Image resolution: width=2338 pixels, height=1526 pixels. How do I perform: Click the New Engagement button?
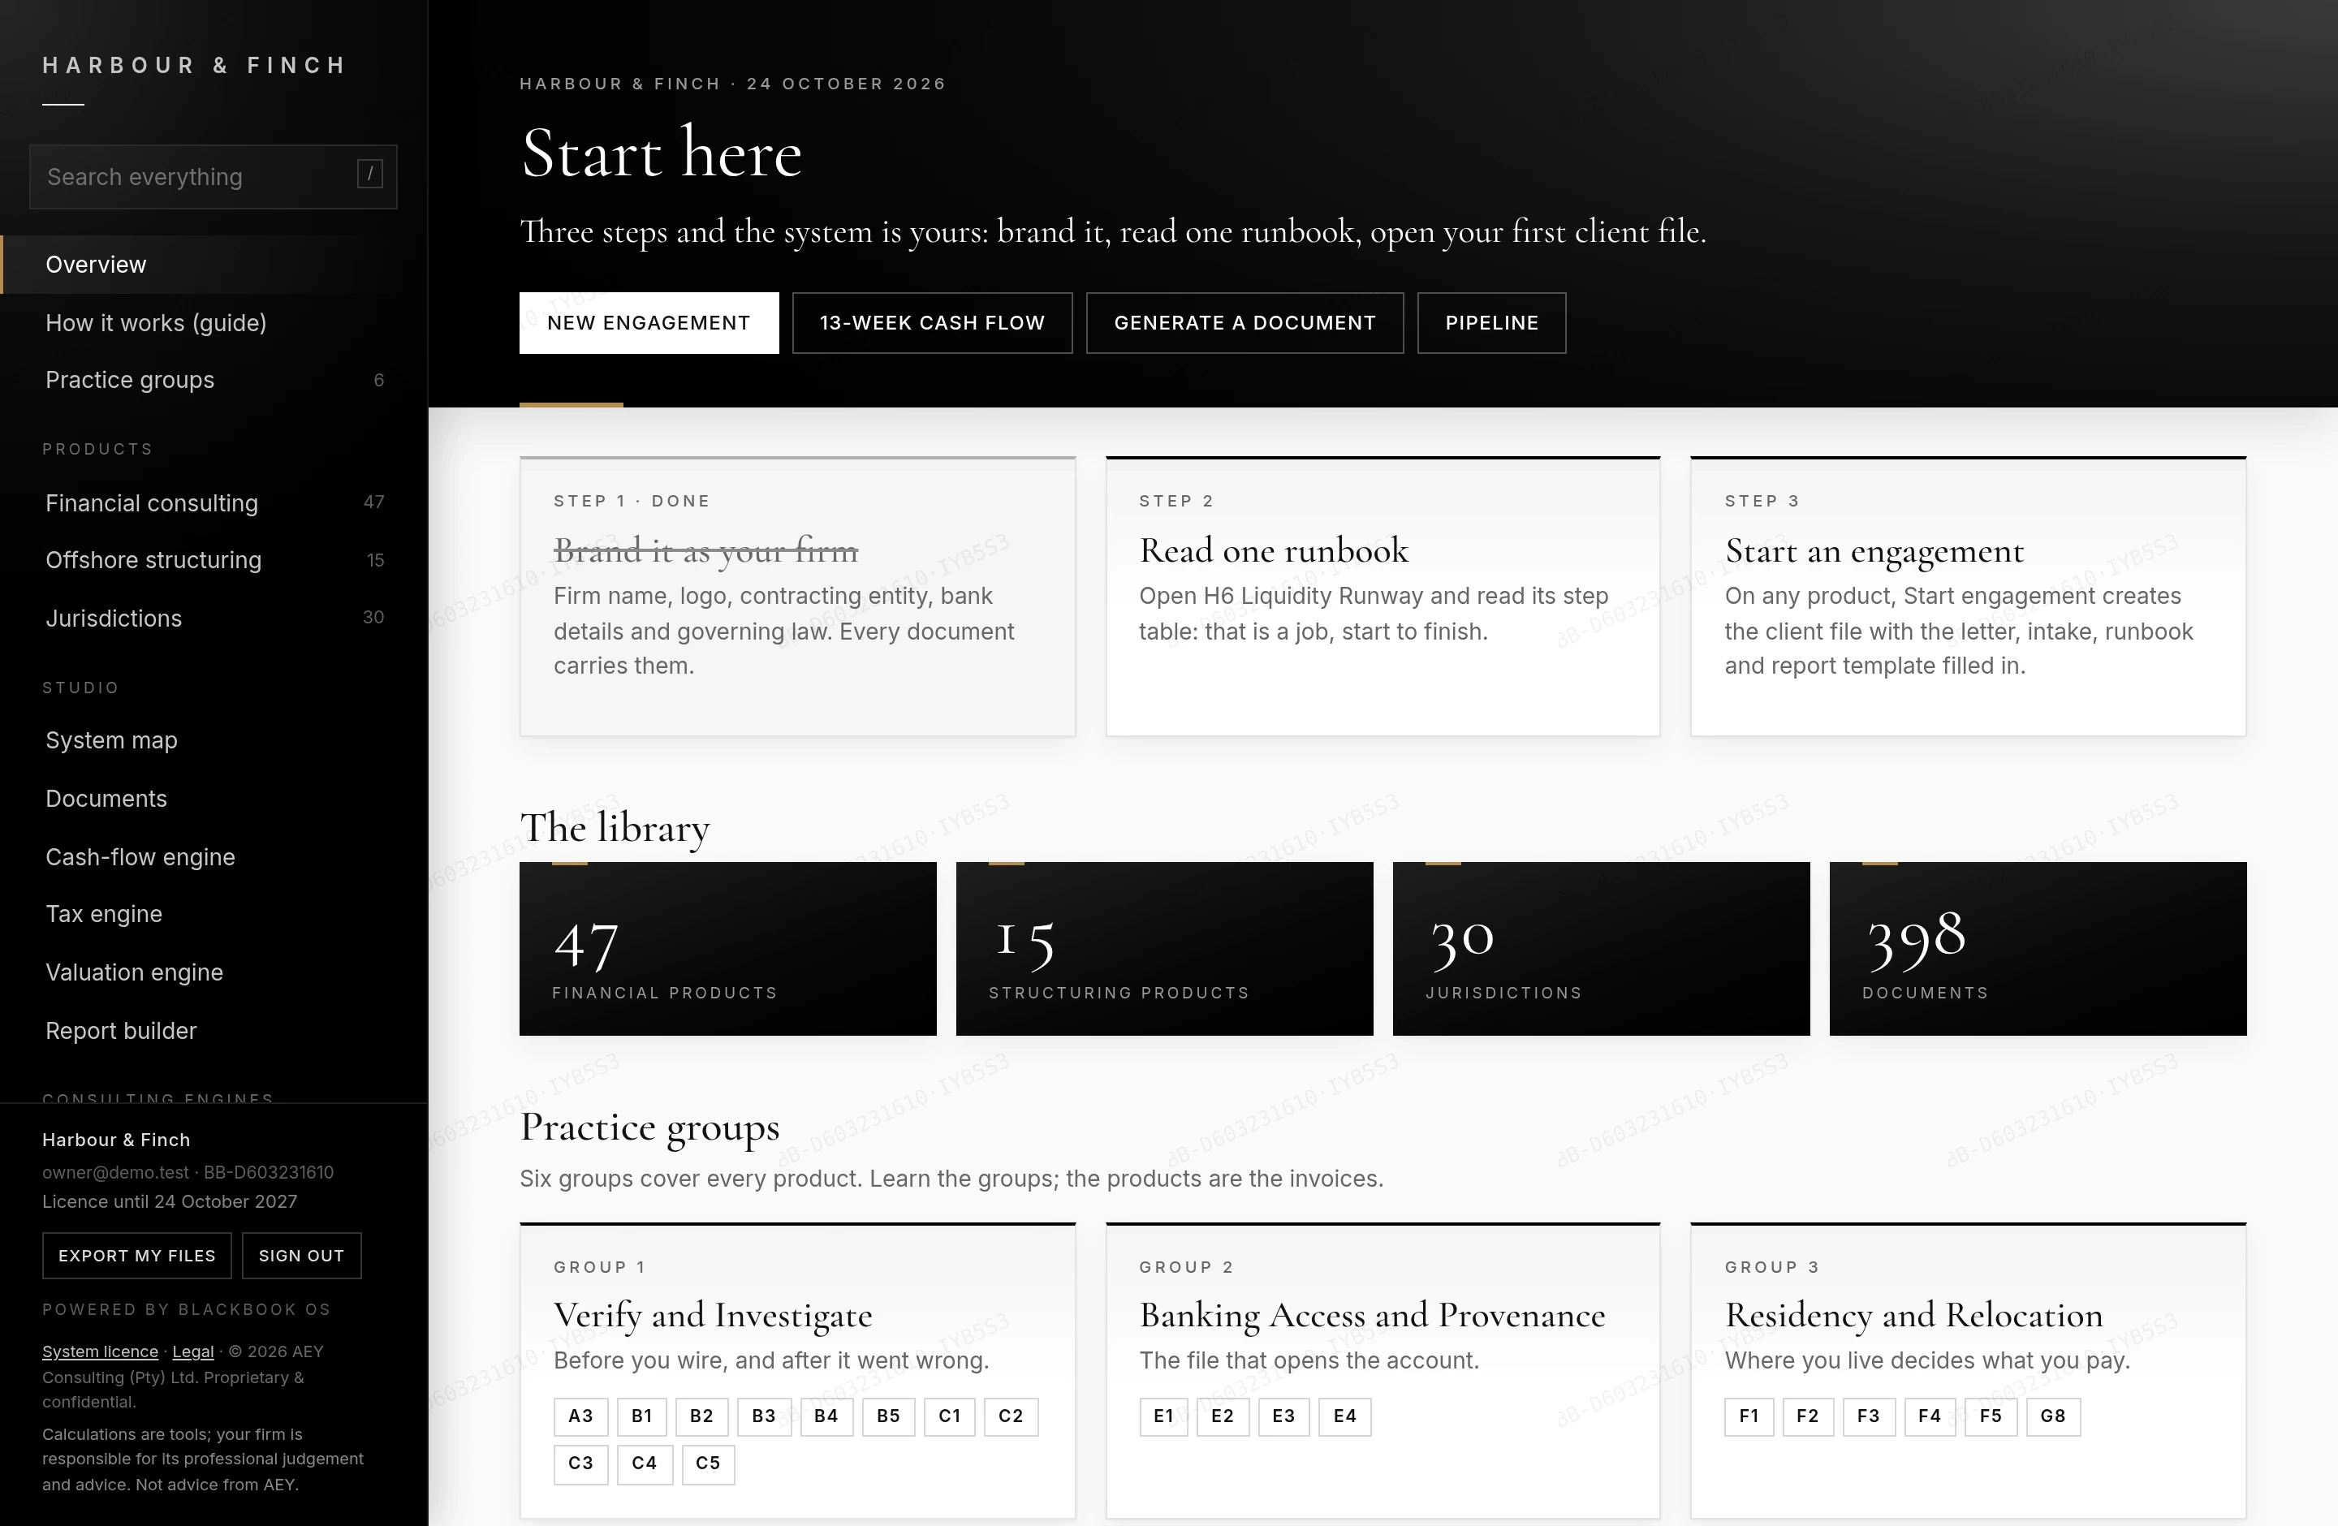tap(649, 323)
